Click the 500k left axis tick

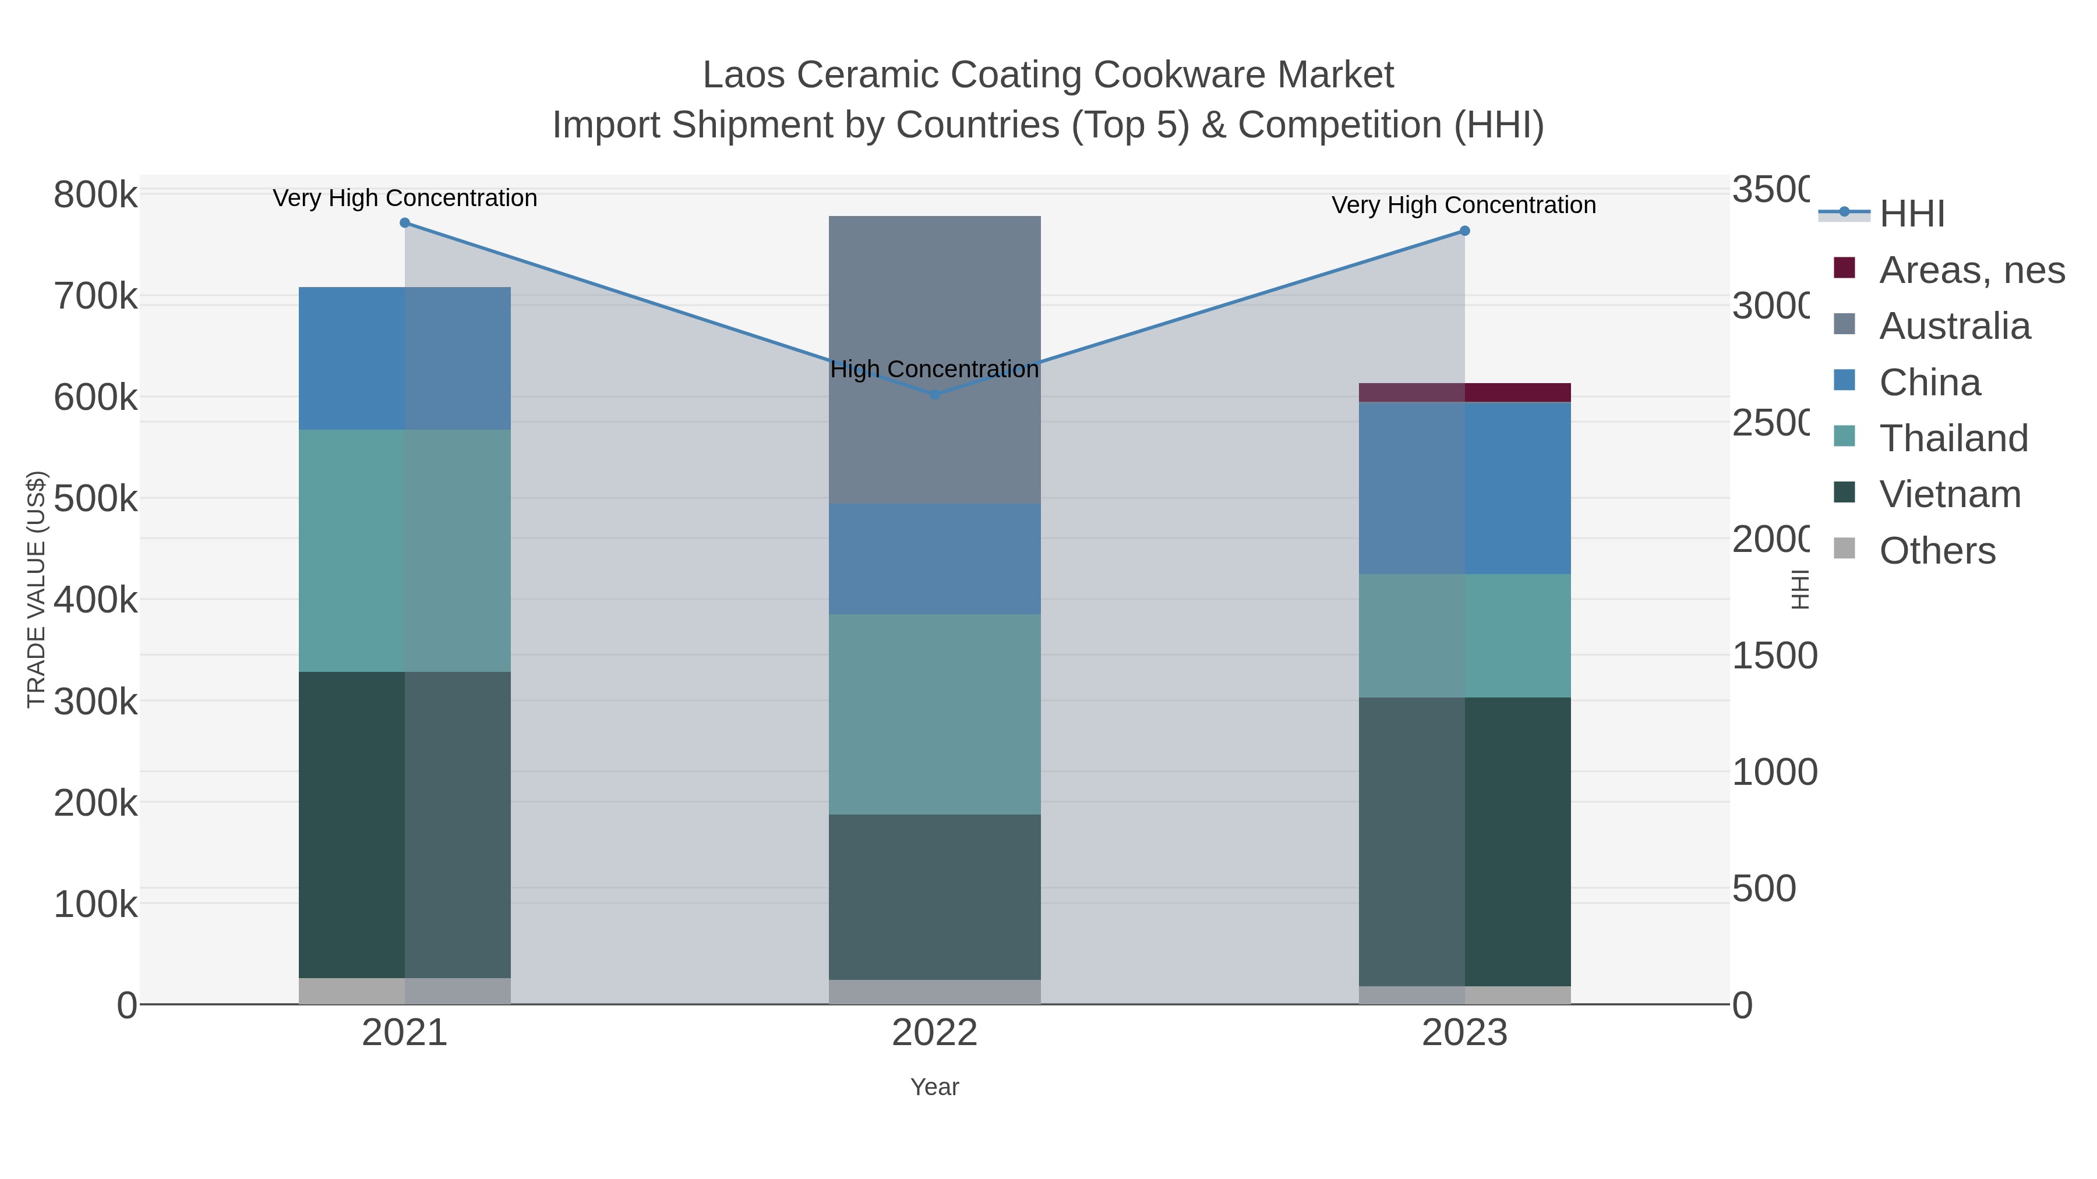[x=96, y=499]
